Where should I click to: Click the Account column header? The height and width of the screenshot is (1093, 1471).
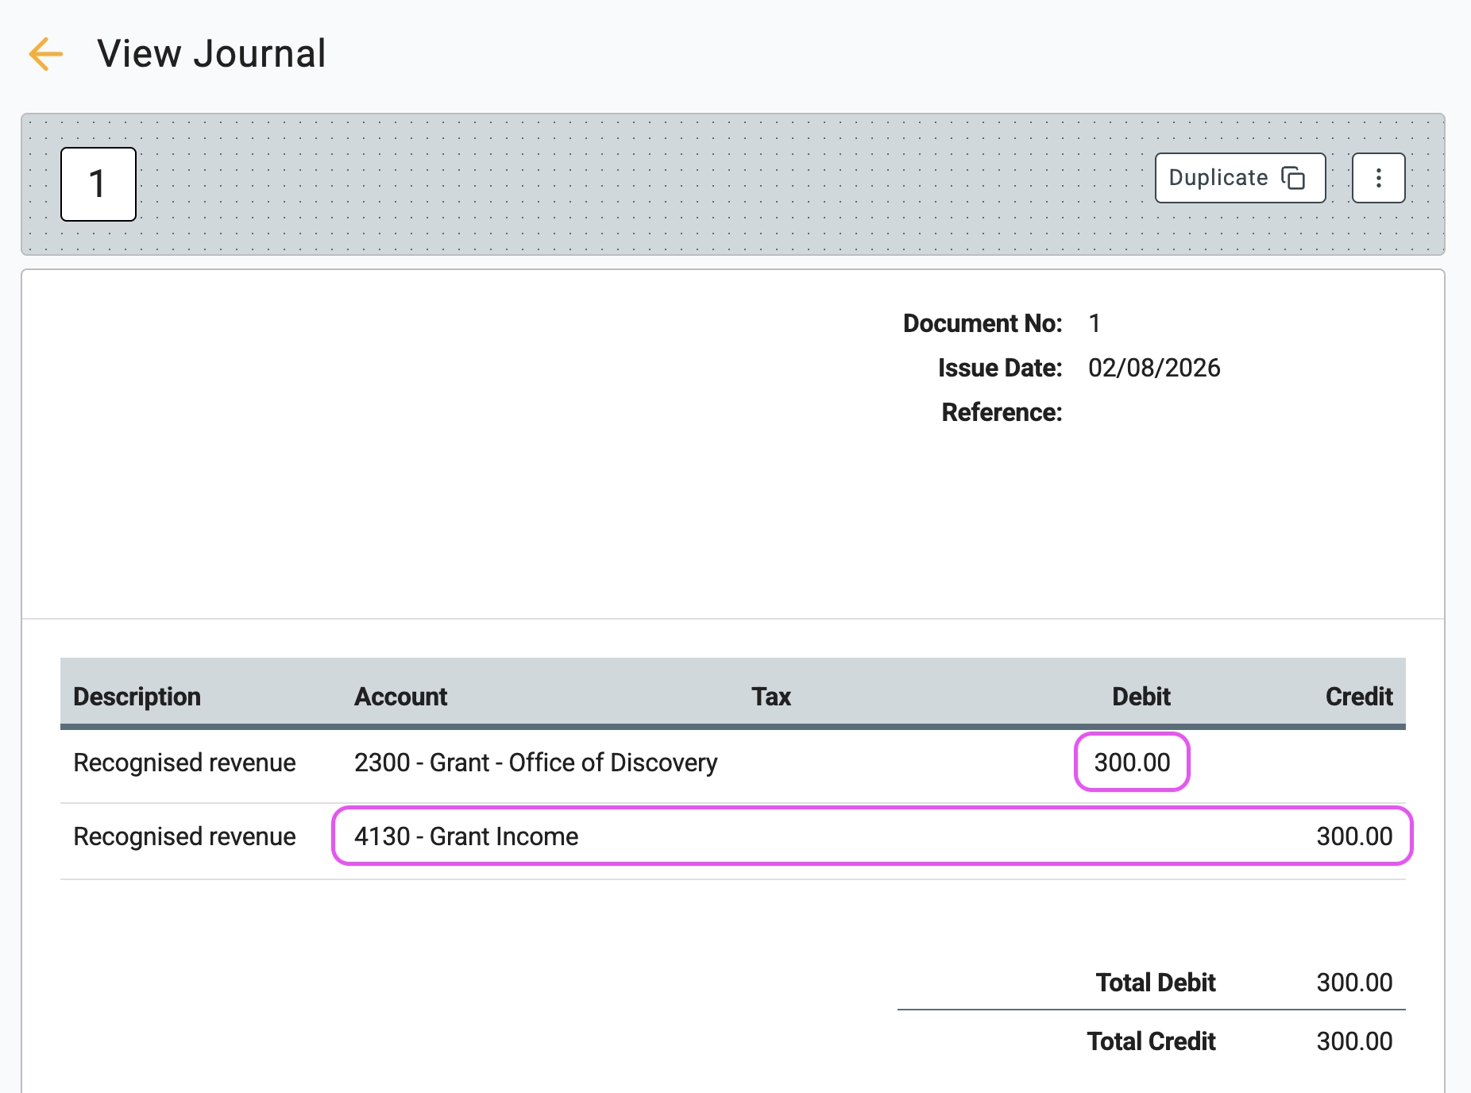click(400, 697)
